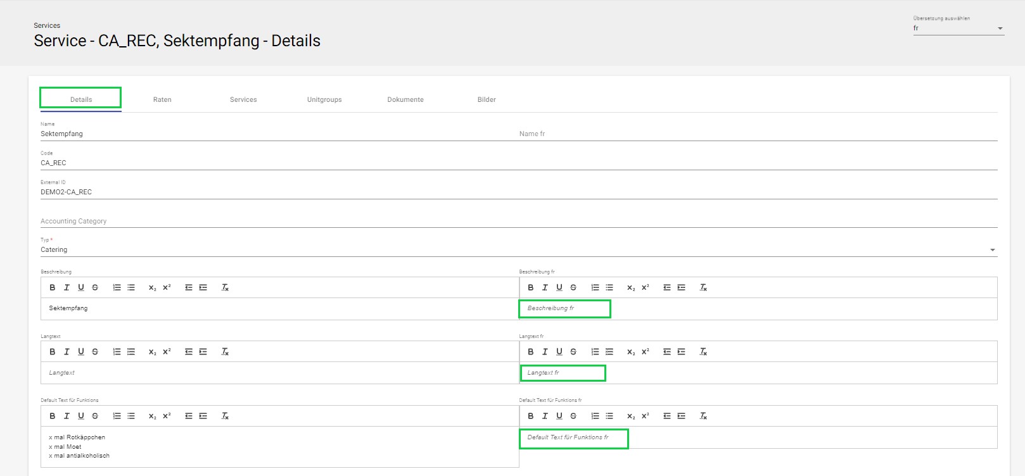Focus the Name field containing Sektempfang
This screenshot has height=476, width=1025.
point(279,134)
